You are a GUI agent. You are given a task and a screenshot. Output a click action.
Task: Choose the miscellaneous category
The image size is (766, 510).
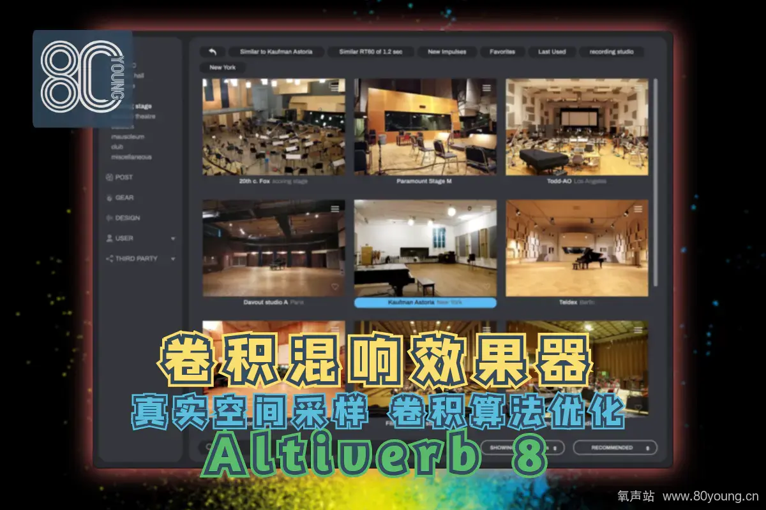tap(131, 157)
